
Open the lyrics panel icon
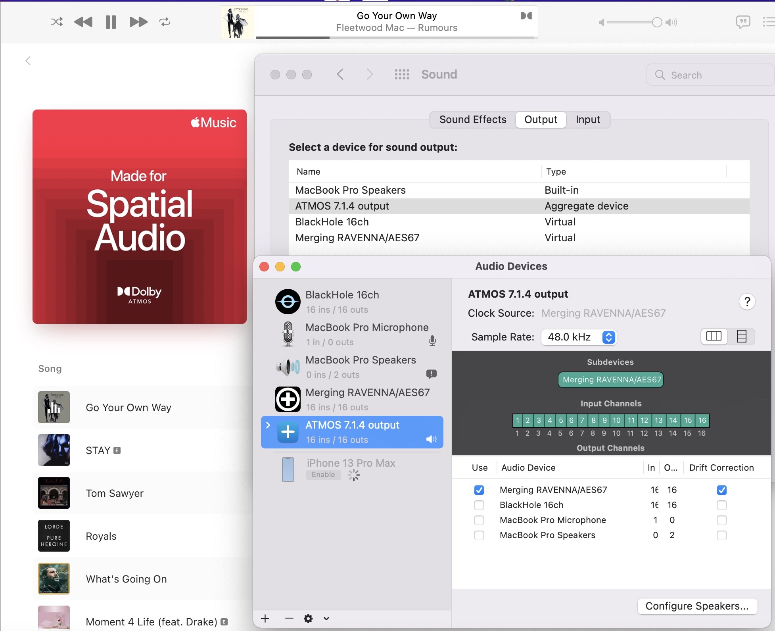coord(743,22)
